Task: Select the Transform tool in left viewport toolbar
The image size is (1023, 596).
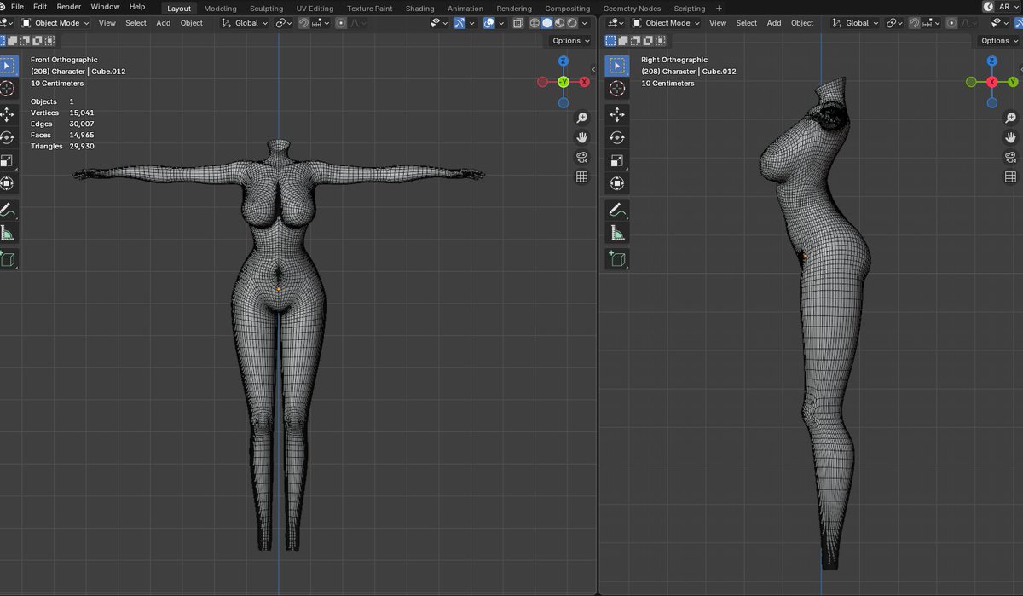Action: pyautogui.click(x=8, y=183)
